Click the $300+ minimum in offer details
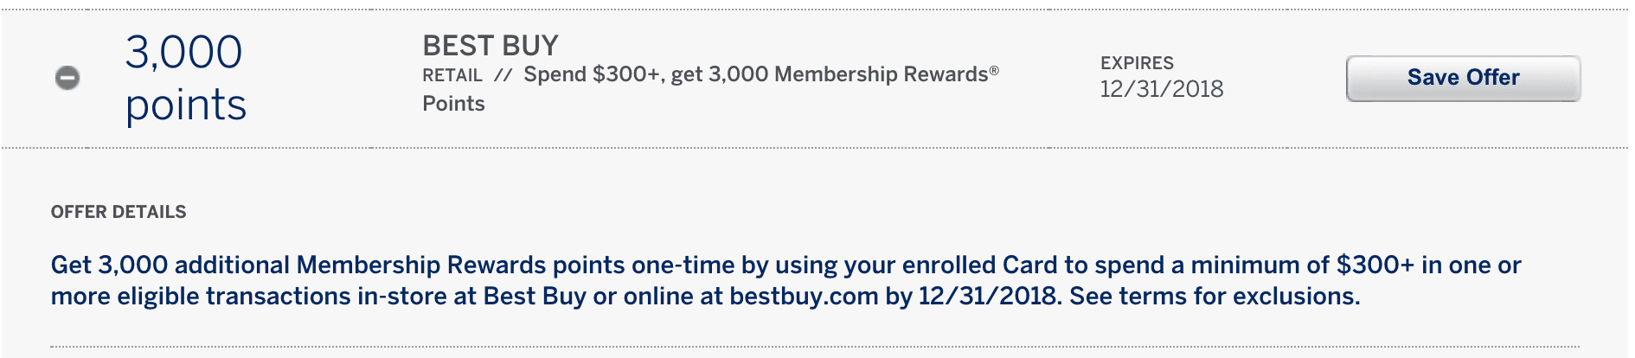The height and width of the screenshot is (358, 1635). point(1375,265)
